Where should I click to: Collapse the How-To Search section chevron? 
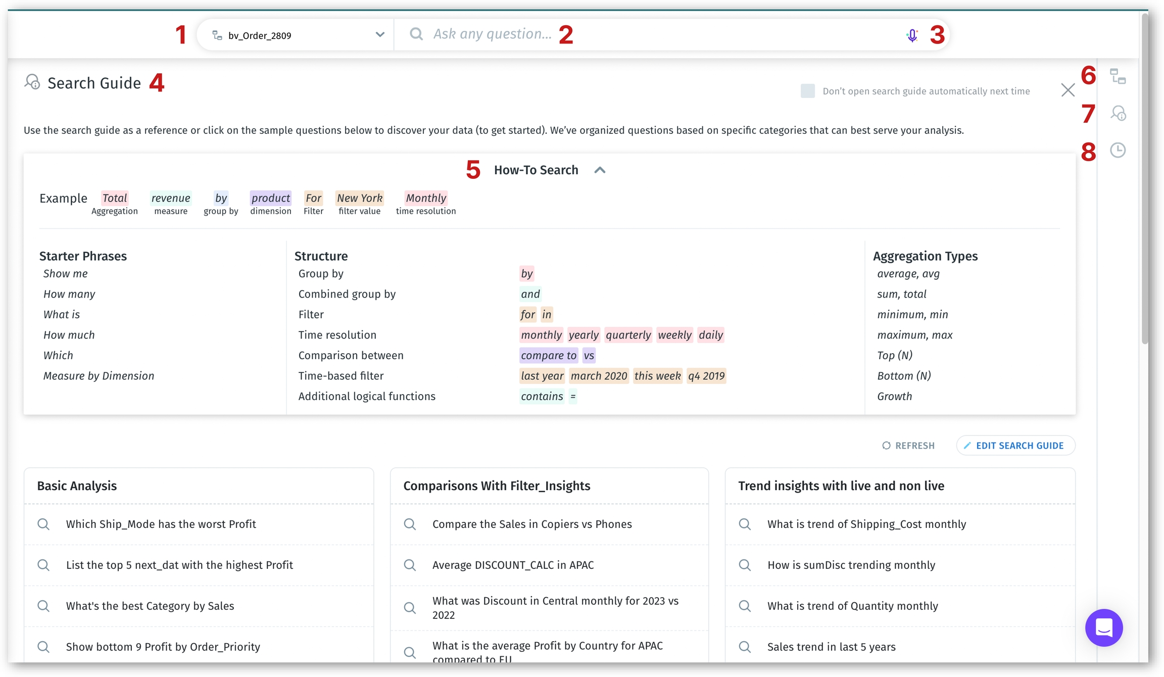tap(600, 170)
